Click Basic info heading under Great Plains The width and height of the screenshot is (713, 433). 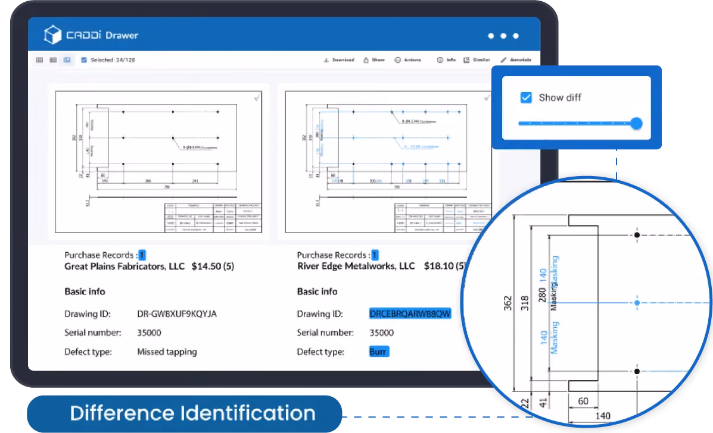point(85,291)
